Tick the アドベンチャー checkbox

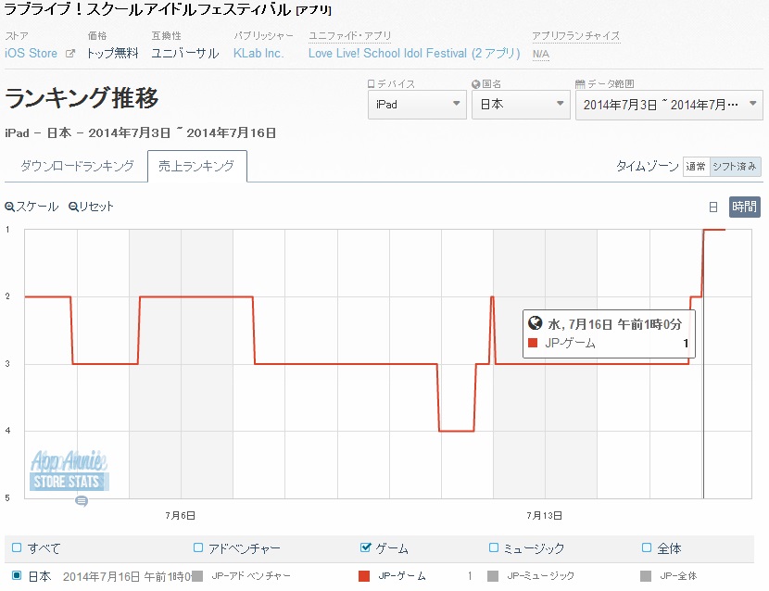[198, 547]
